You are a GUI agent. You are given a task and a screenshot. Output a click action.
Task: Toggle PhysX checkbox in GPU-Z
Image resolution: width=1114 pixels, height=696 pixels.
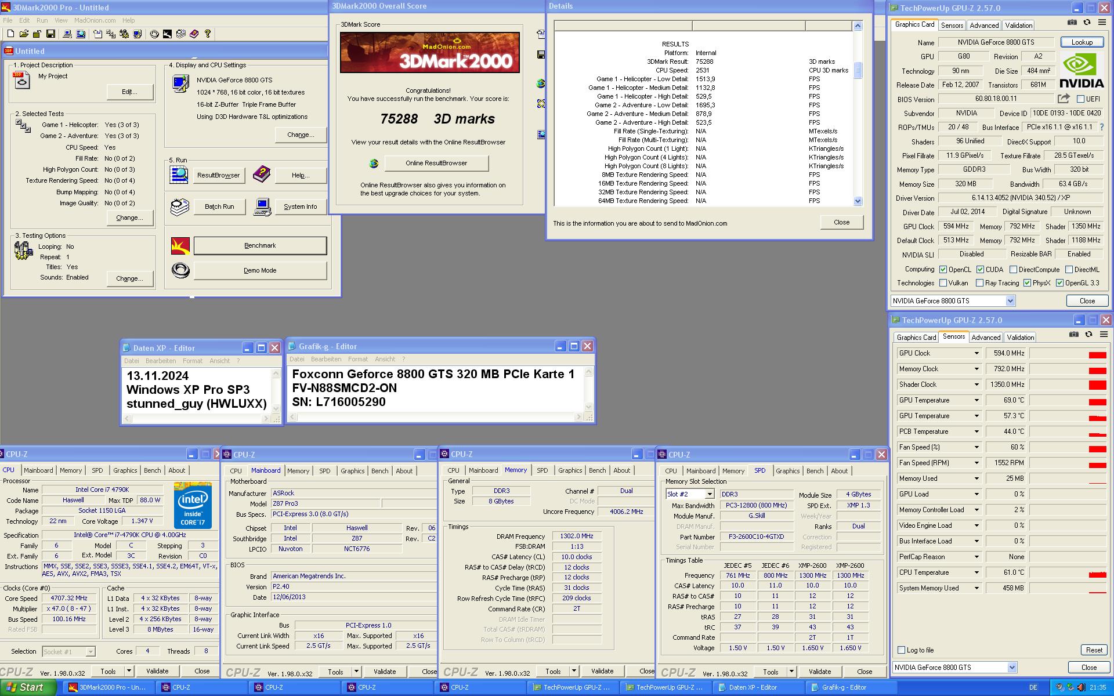point(1027,283)
